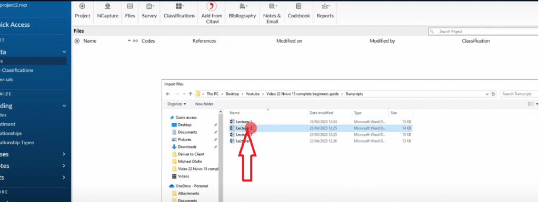Expand the Sets section chevron in sidebar
Screen dimensions: 539x202
64,178
